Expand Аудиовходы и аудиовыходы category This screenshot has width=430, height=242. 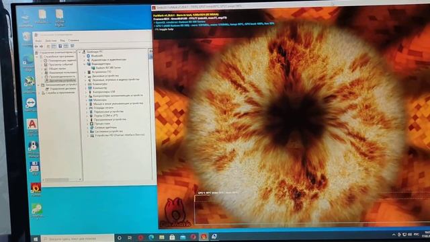coord(85,60)
